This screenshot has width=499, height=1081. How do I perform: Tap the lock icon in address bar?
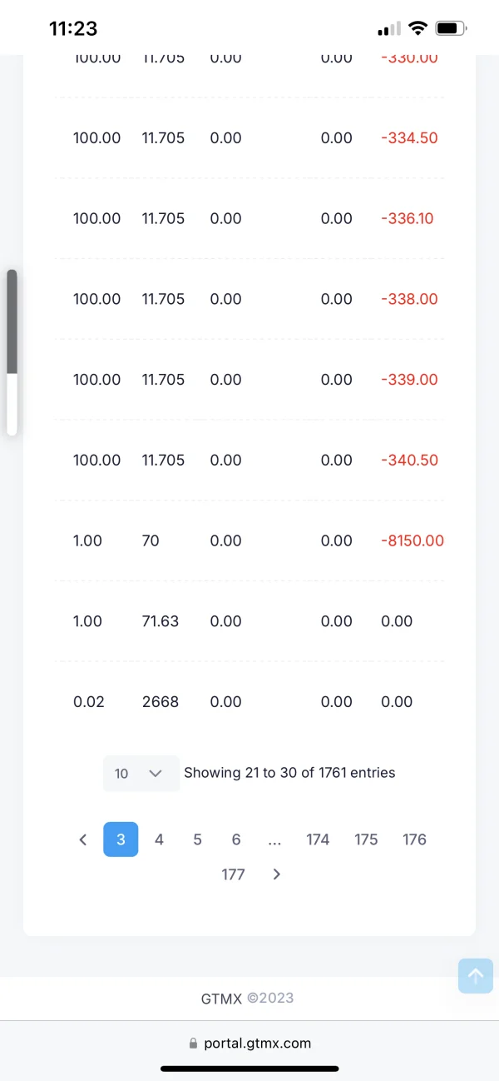pyautogui.click(x=194, y=1043)
